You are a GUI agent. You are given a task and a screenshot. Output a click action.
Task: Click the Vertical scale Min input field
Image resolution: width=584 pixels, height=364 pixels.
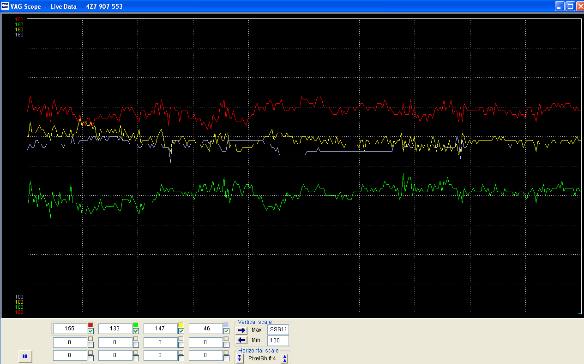(x=278, y=341)
